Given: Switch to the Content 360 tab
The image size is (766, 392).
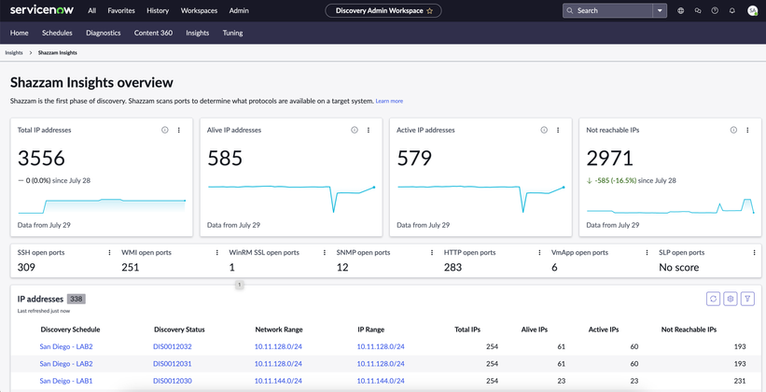Looking at the screenshot, I should [x=153, y=33].
